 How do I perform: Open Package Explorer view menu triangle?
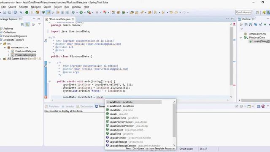[x=39, y=24]
